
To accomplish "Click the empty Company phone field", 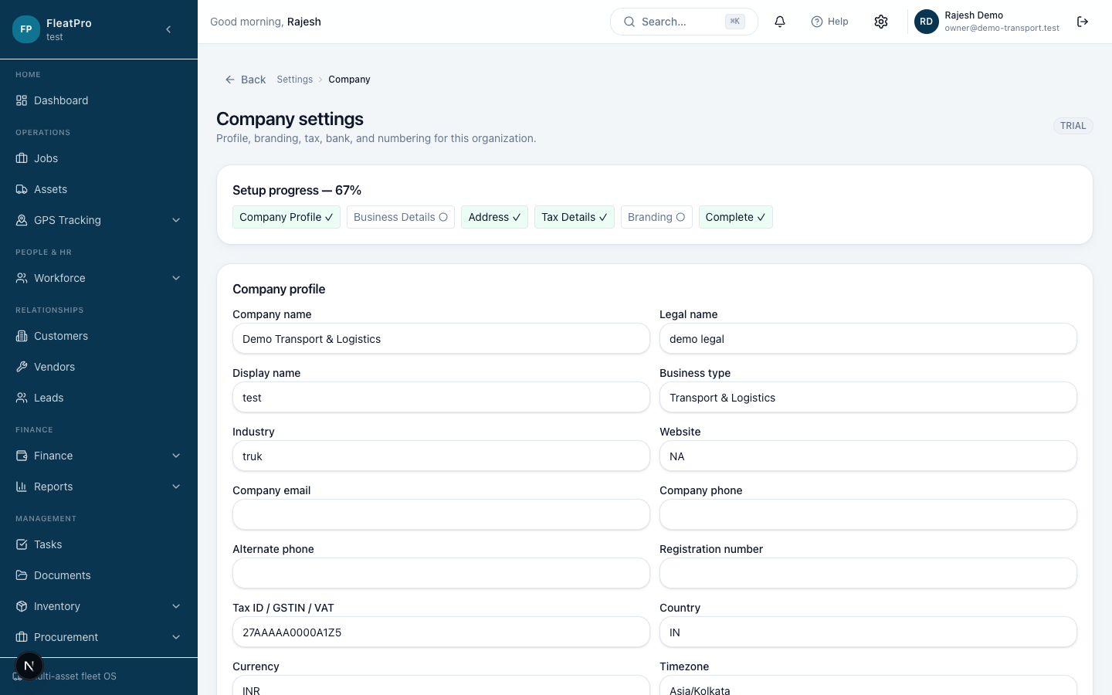I will point(868,515).
